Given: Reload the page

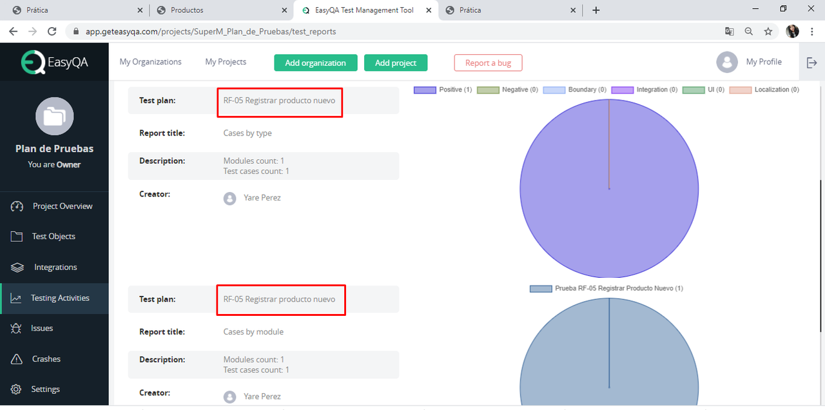Looking at the screenshot, I should pyautogui.click(x=52, y=31).
